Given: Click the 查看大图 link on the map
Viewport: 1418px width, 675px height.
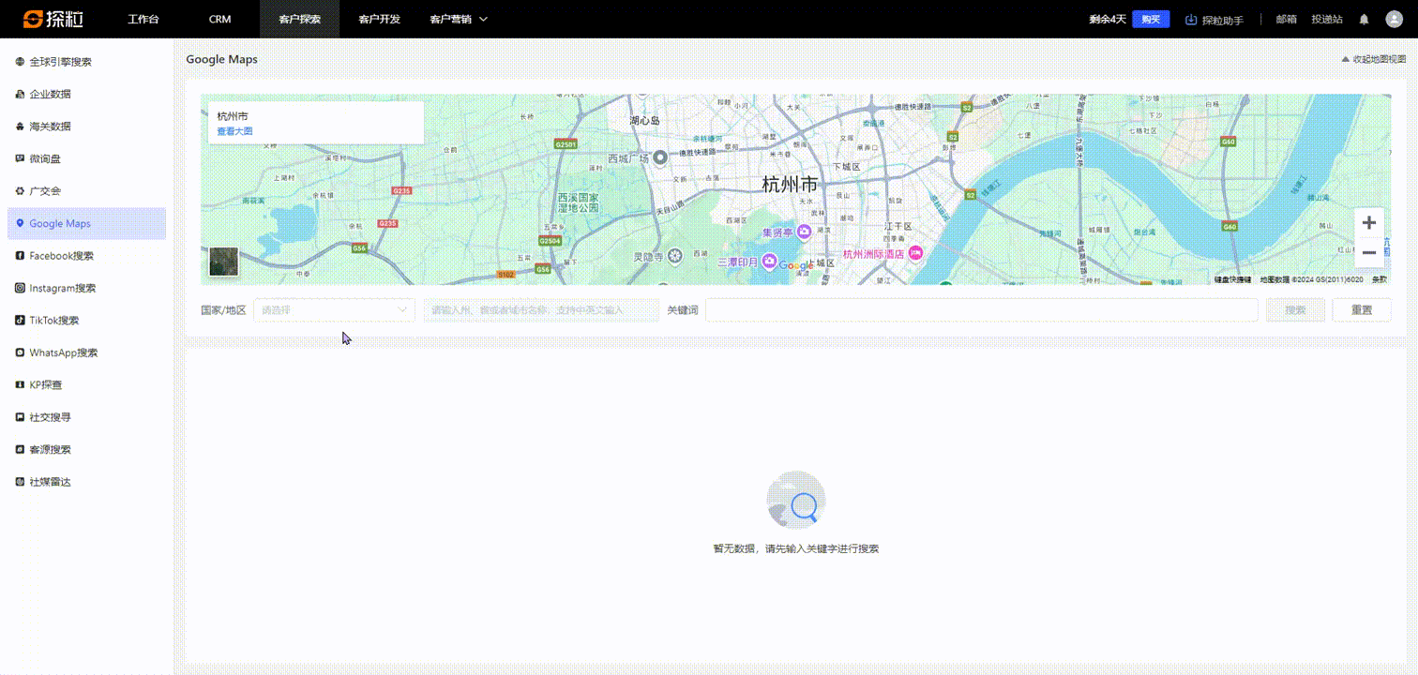Looking at the screenshot, I should pos(234,131).
